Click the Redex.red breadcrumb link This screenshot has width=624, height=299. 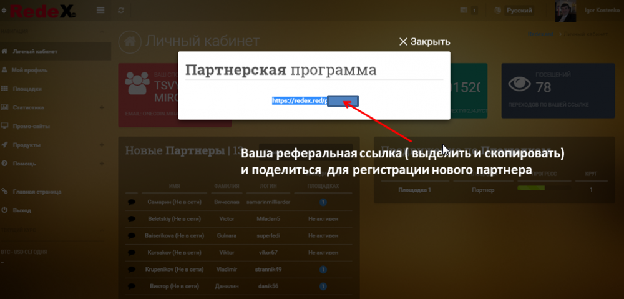coord(541,34)
